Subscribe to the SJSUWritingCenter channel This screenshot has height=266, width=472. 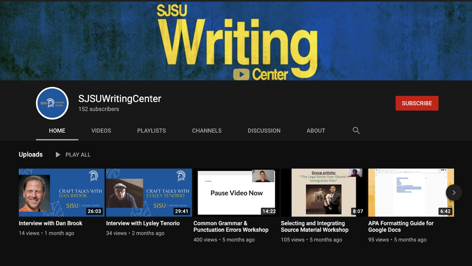[417, 103]
